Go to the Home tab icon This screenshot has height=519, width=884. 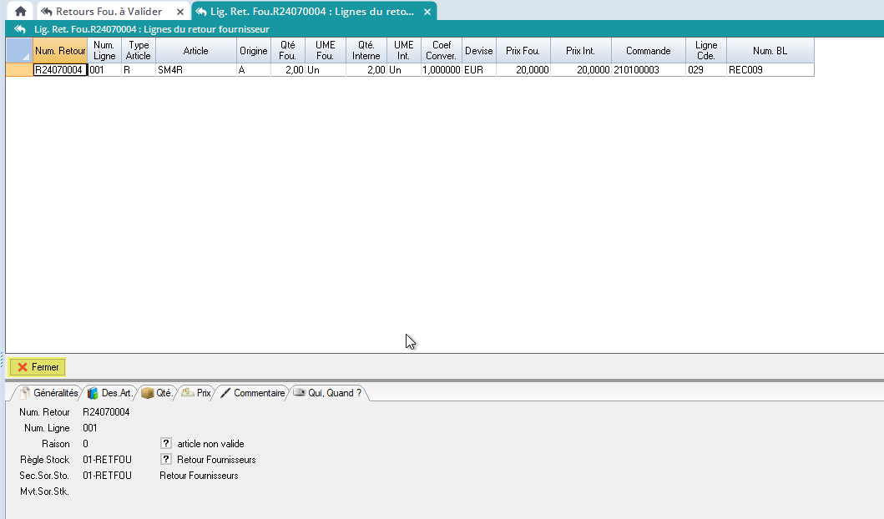point(20,12)
